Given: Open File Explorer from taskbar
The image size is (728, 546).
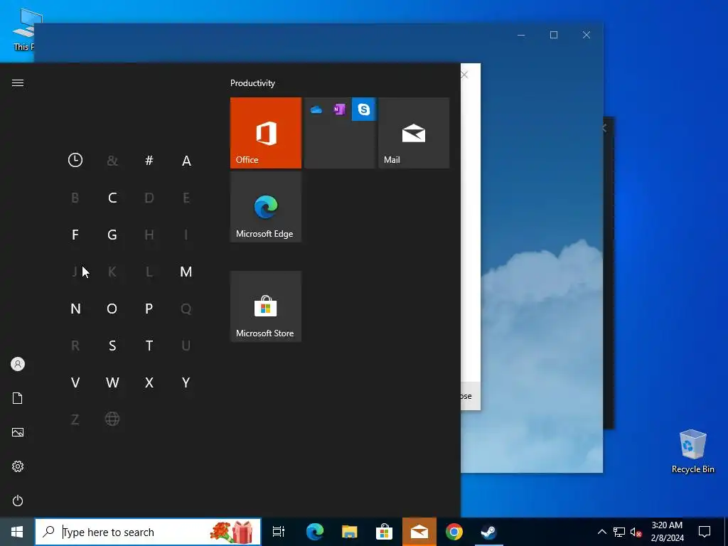Looking at the screenshot, I should (350, 532).
